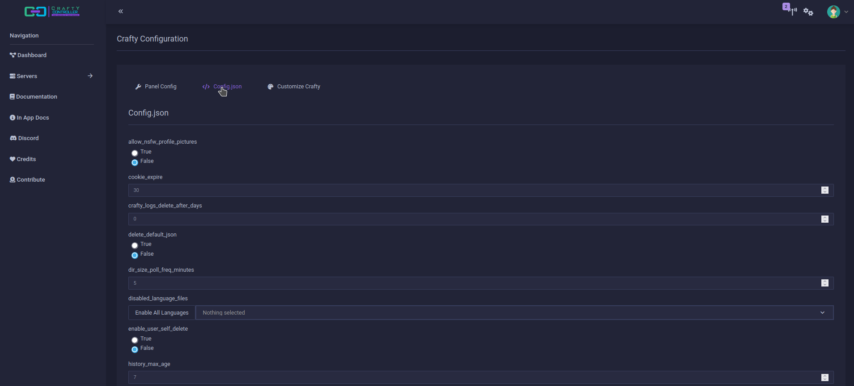
Task: Open In App Docs
Action: tap(30, 118)
